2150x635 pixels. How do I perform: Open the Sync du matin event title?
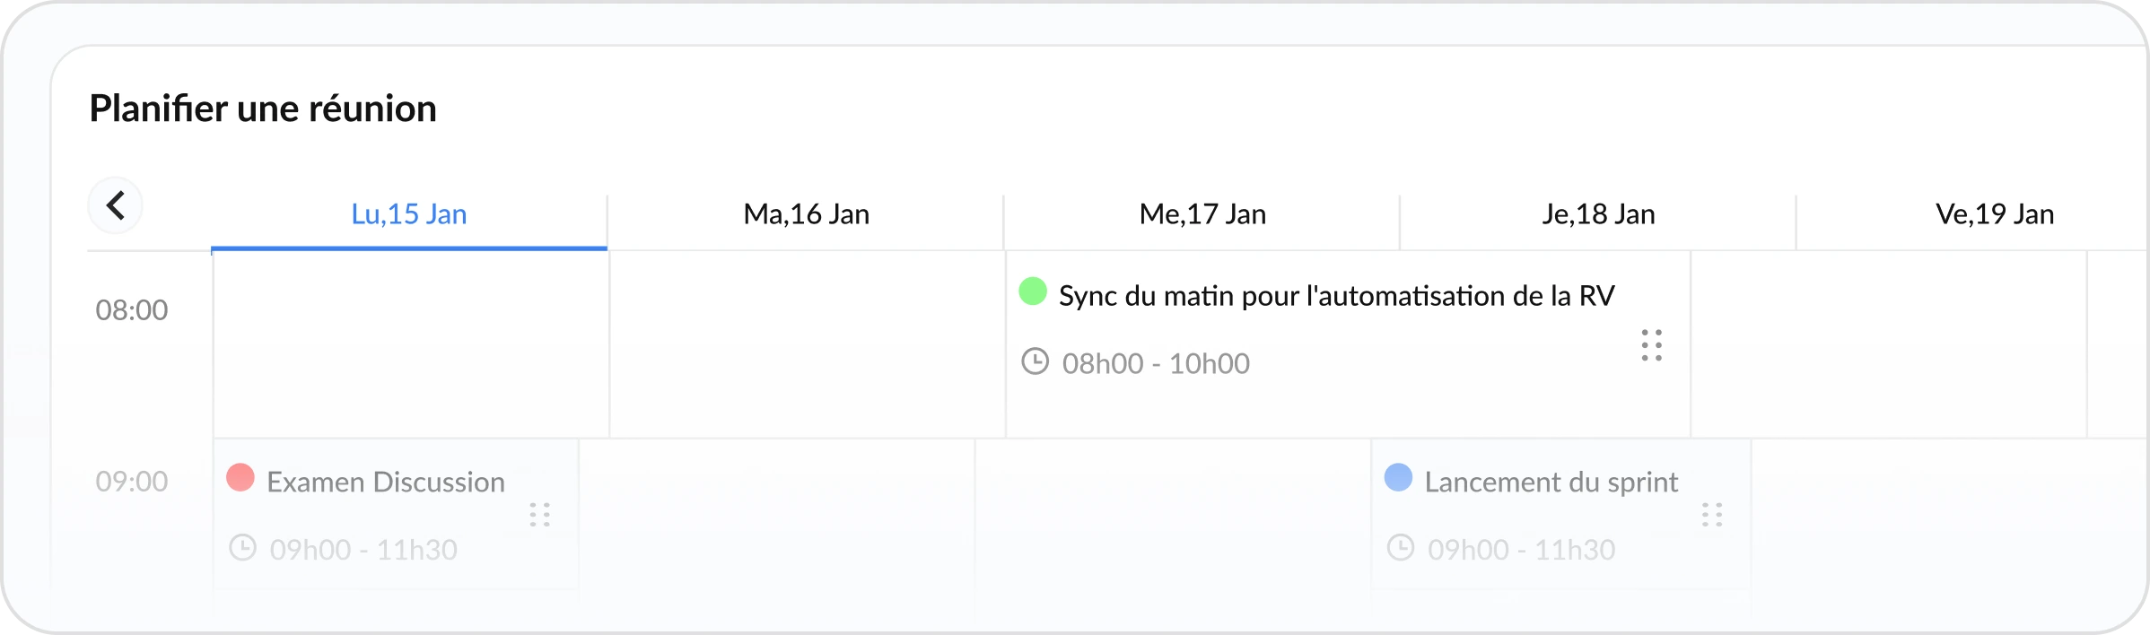click(x=1336, y=296)
